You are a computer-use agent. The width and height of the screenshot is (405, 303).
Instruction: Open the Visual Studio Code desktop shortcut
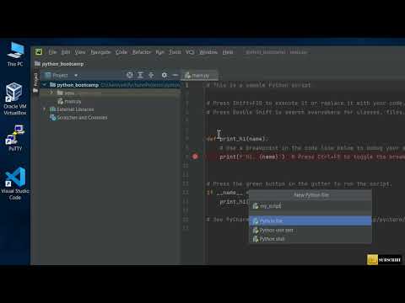[x=15, y=183]
